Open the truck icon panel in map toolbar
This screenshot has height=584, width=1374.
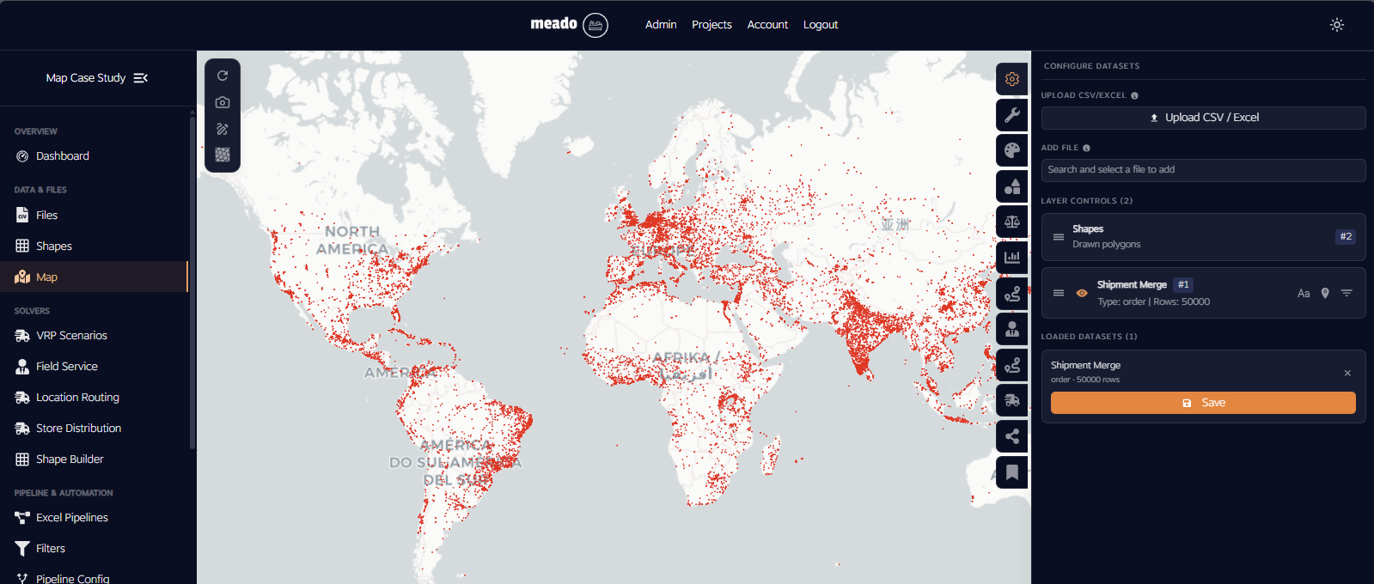(1012, 400)
